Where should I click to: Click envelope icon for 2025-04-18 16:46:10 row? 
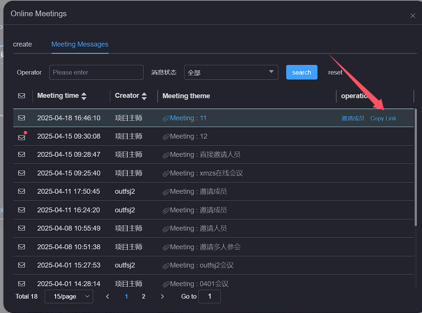(x=21, y=118)
